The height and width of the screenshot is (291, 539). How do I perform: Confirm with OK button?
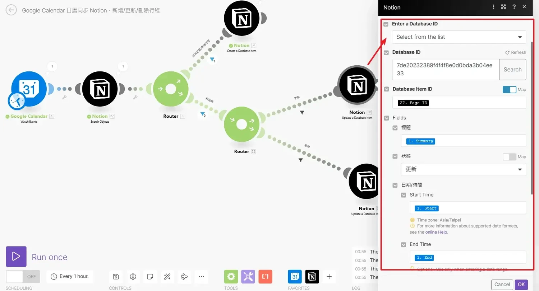(521, 285)
